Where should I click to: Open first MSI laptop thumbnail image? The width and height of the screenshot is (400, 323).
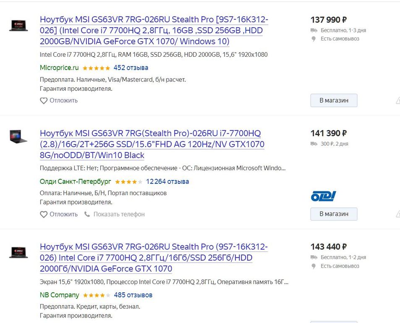18,25
